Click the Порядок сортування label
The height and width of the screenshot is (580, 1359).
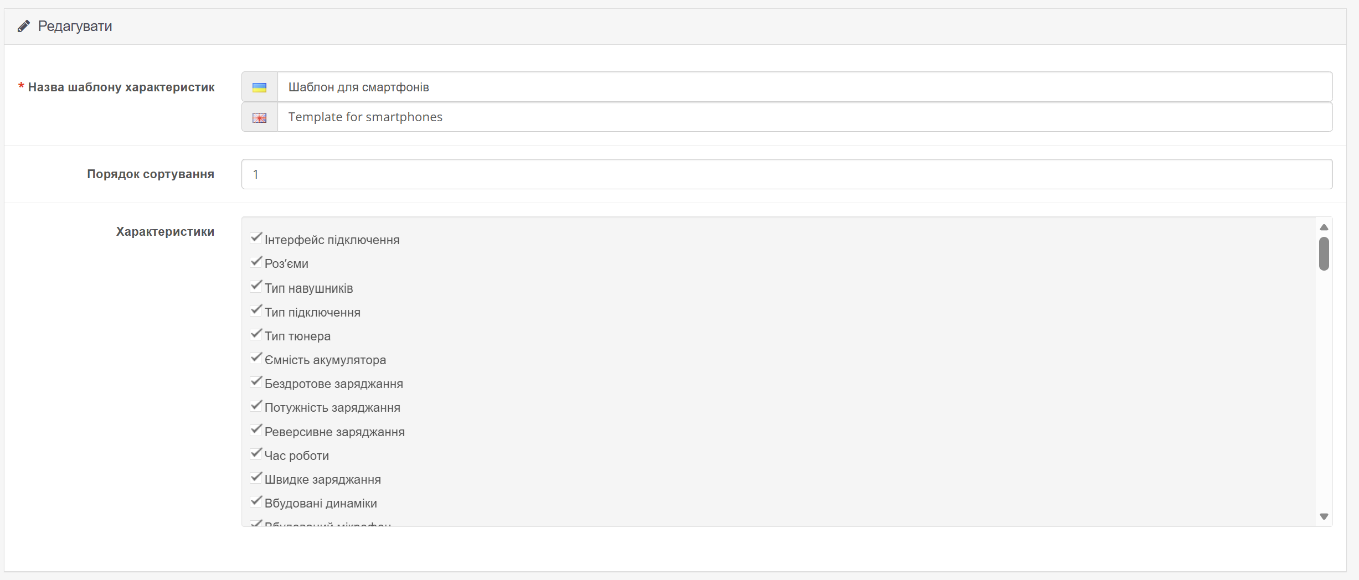(151, 174)
